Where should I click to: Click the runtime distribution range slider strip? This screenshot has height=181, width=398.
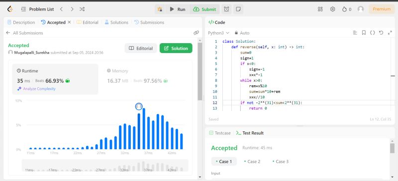[105, 165]
